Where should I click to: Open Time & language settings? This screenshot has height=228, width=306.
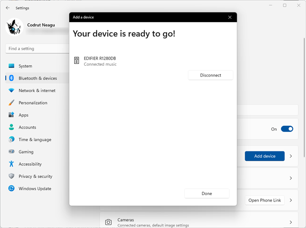37,140
